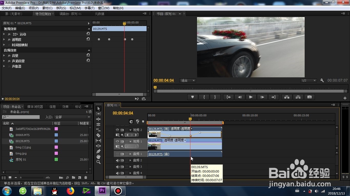
Task: Create new bin in project panel
Action: pyautogui.click(x=73, y=178)
